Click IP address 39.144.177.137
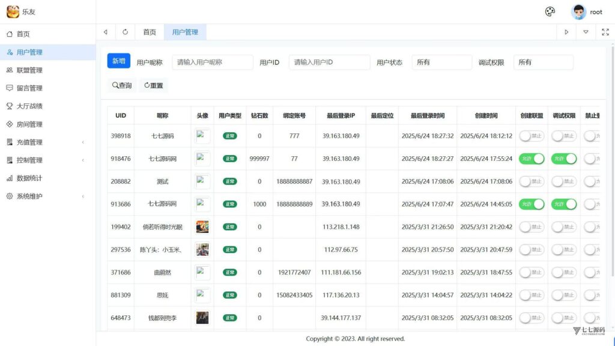Viewport: 615px width, 346px height. [341, 318]
